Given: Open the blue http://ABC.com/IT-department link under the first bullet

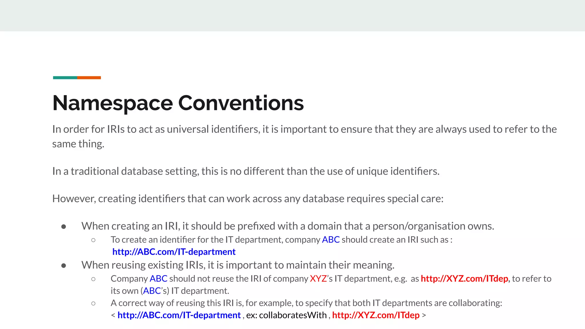Looking at the screenshot, I should click(x=174, y=252).
